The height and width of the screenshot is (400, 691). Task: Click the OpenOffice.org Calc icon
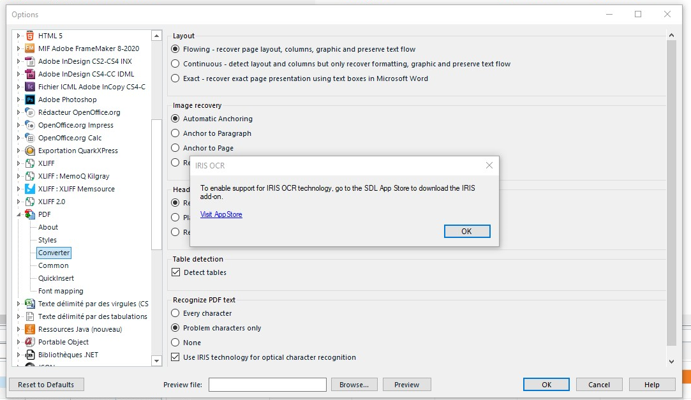(x=30, y=138)
